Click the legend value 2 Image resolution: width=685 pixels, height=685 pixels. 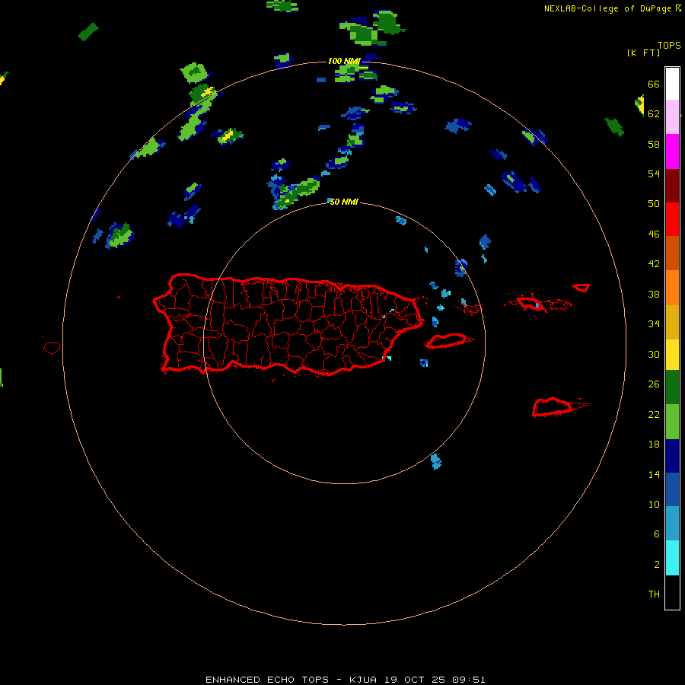click(656, 565)
